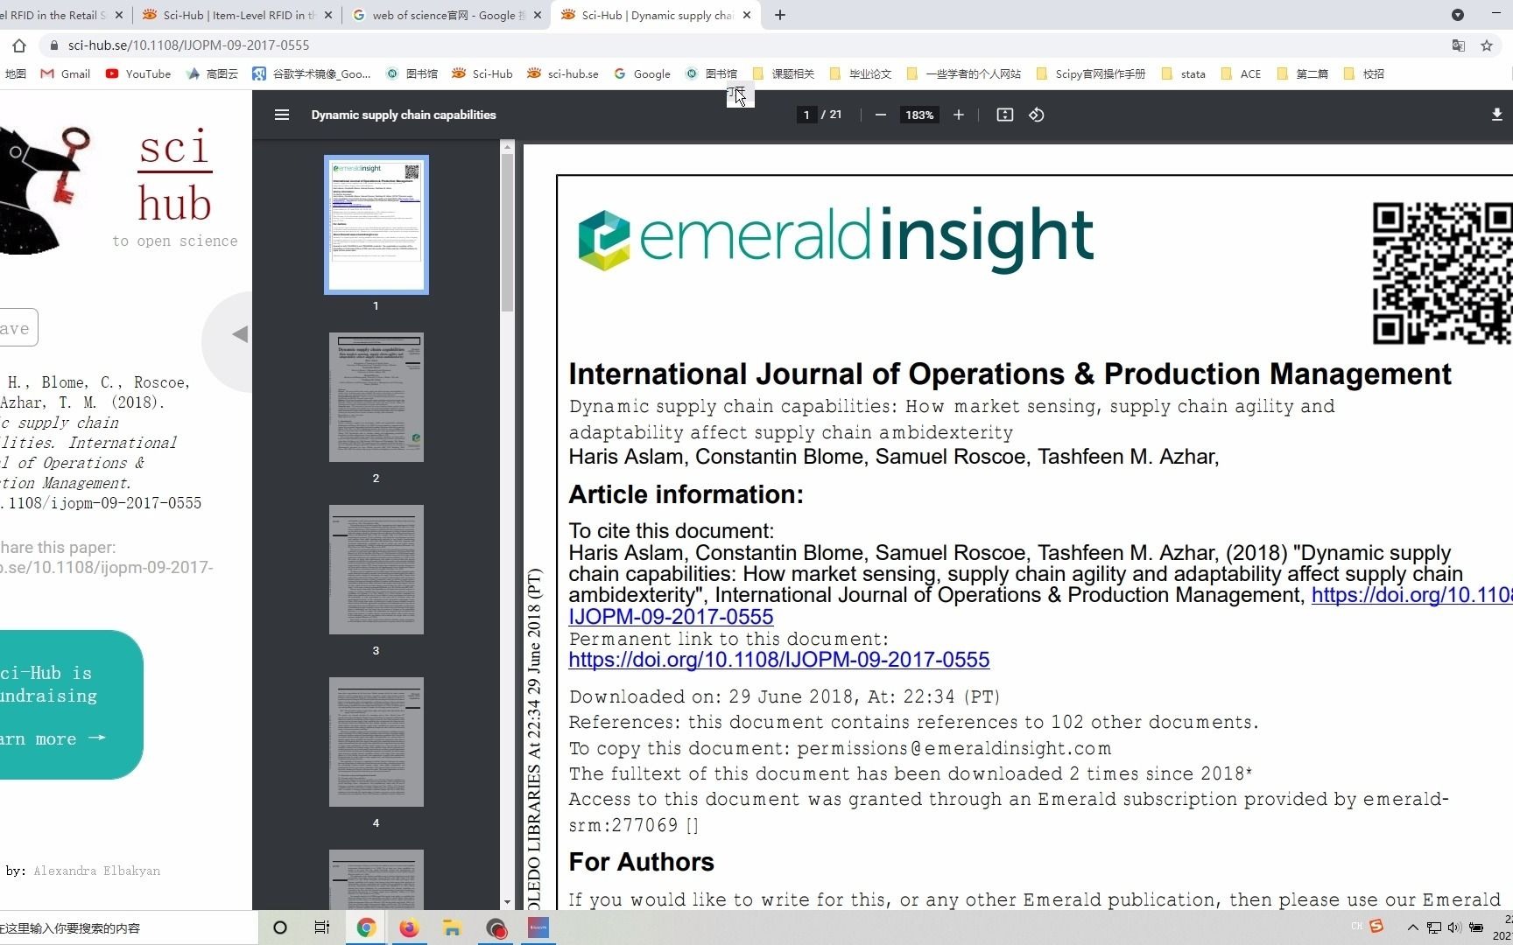Open Cortana search circle on taskbar
This screenshot has height=945, width=1513.
point(280,927)
